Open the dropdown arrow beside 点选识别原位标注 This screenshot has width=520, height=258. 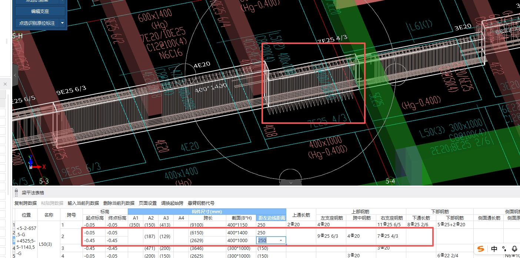click(62, 23)
